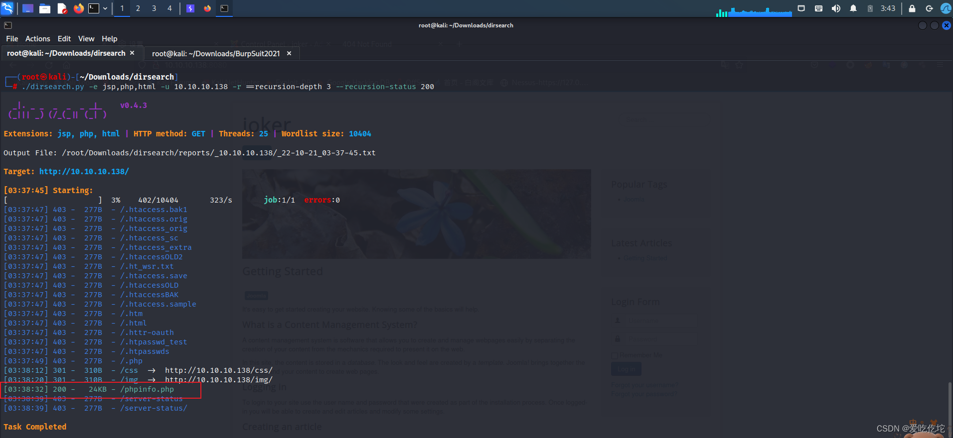Open the network connection tray icon
The image size is (953, 438).
[801, 8]
